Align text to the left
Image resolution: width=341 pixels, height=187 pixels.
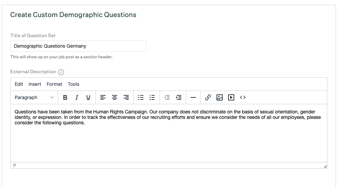pyautogui.click(x=103, y=97)
